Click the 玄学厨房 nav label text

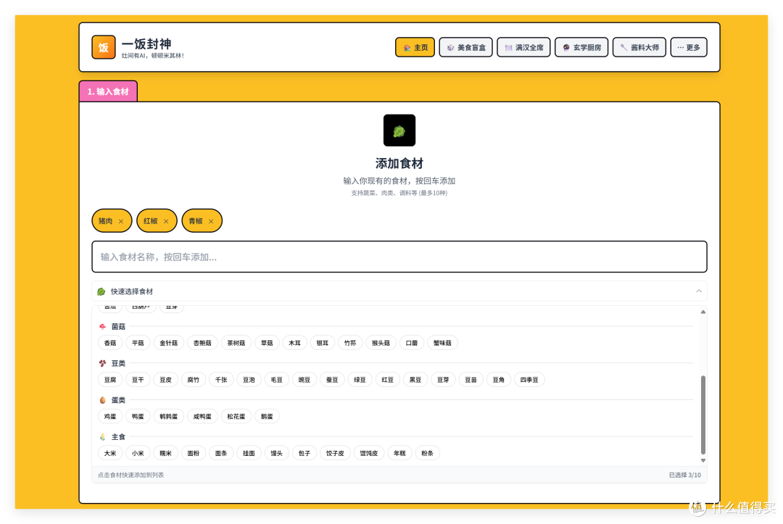(x=587, y=47)
